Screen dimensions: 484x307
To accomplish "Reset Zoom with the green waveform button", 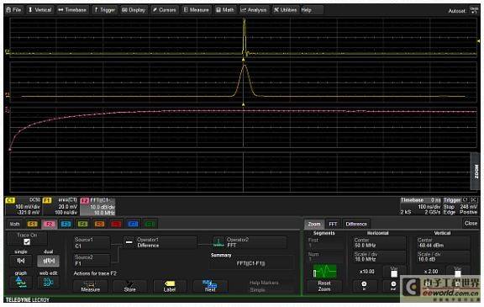I will point(324,278).
